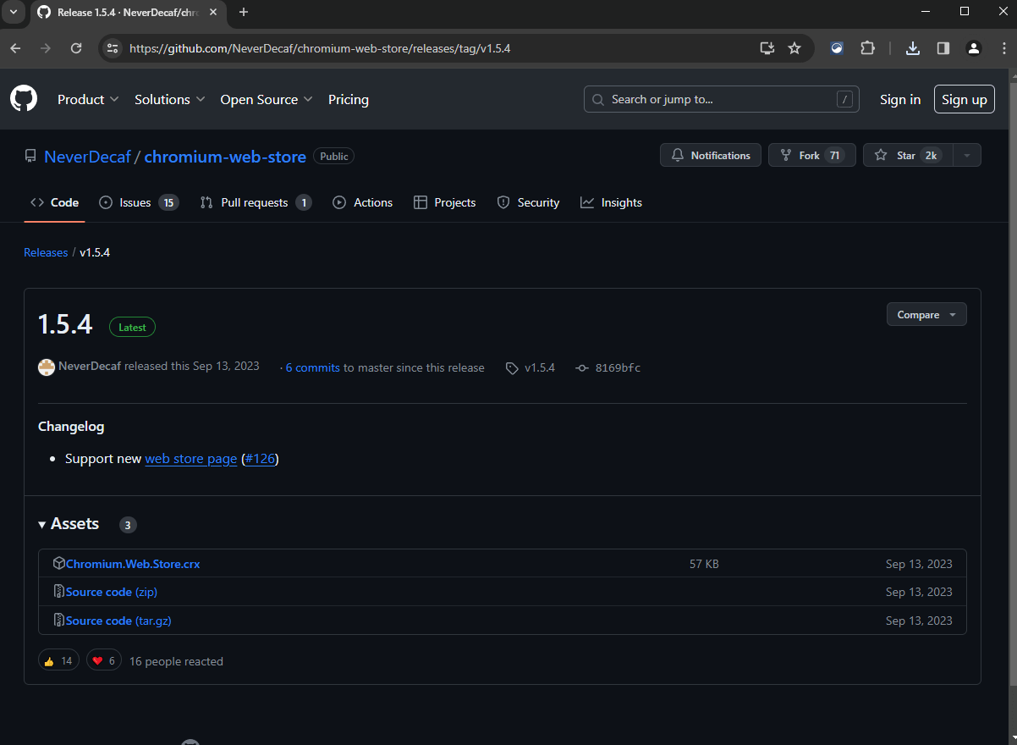This screenshot has width=1017, height=745.
Task: Click the GitHub logo home icon
Action: point(24,99)
